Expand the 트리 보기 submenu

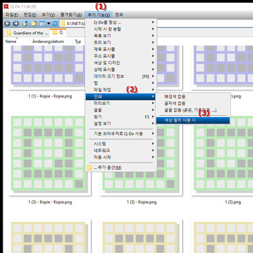(x=121, y=43)
